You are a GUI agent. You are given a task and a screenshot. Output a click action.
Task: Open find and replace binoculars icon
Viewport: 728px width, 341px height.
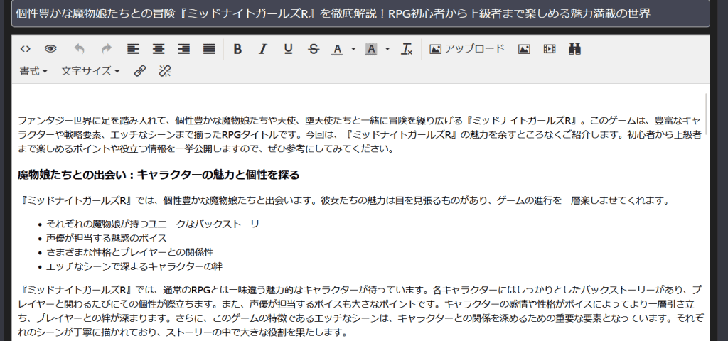tap(574, 49)
